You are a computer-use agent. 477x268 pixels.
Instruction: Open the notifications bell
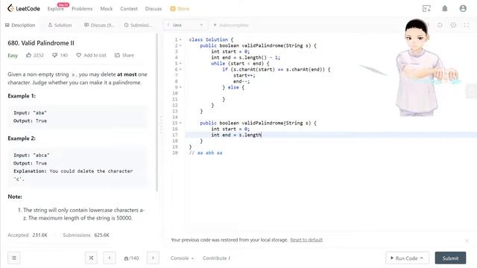coord(445,8)
